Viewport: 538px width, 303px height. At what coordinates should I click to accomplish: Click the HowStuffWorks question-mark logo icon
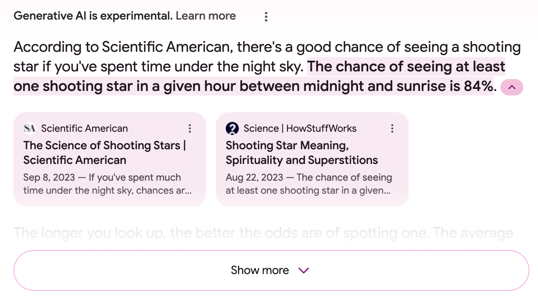click(232, 129)
